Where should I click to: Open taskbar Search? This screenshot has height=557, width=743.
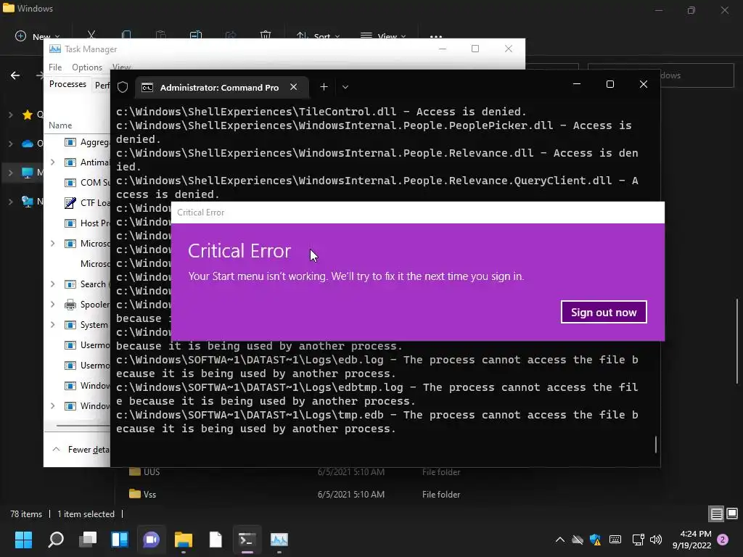pos(56,540)
